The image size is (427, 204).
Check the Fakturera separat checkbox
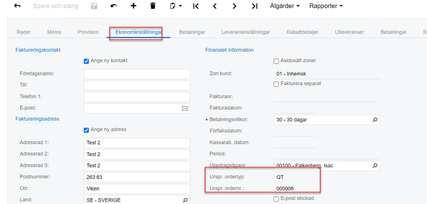(x=276, y=84)
